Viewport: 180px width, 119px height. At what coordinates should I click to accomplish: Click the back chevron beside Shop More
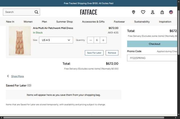(8, 76)
